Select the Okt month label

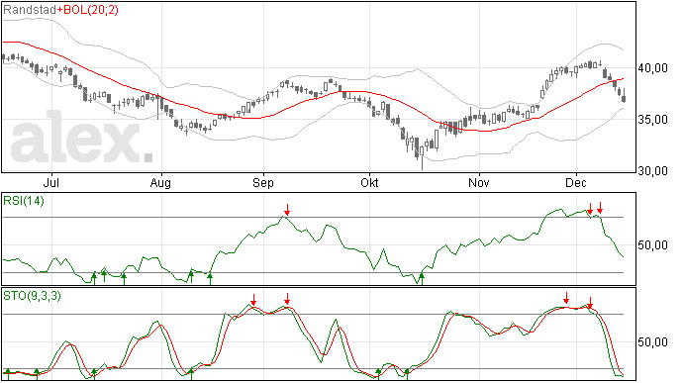pos(369,182)
